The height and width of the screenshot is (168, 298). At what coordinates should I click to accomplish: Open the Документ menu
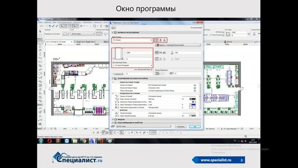point(77,22)
